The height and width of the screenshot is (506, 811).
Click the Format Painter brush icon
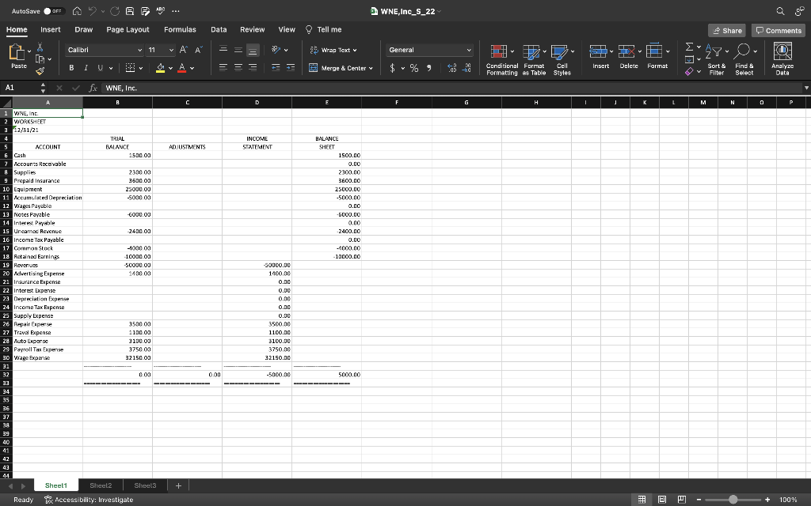pos(40,70)
